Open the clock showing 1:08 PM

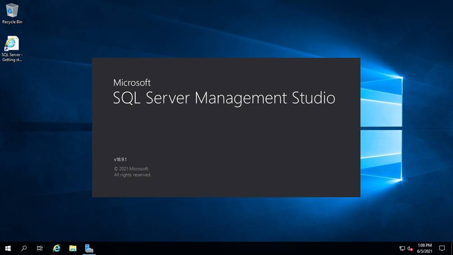coord(425,248)
